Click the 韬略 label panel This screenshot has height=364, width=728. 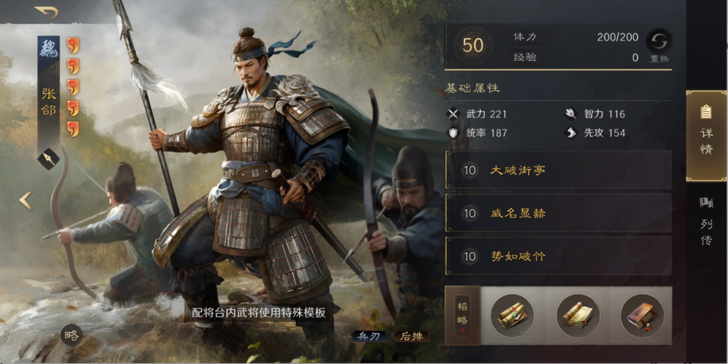pyautogui.click(x=462, y=315)
